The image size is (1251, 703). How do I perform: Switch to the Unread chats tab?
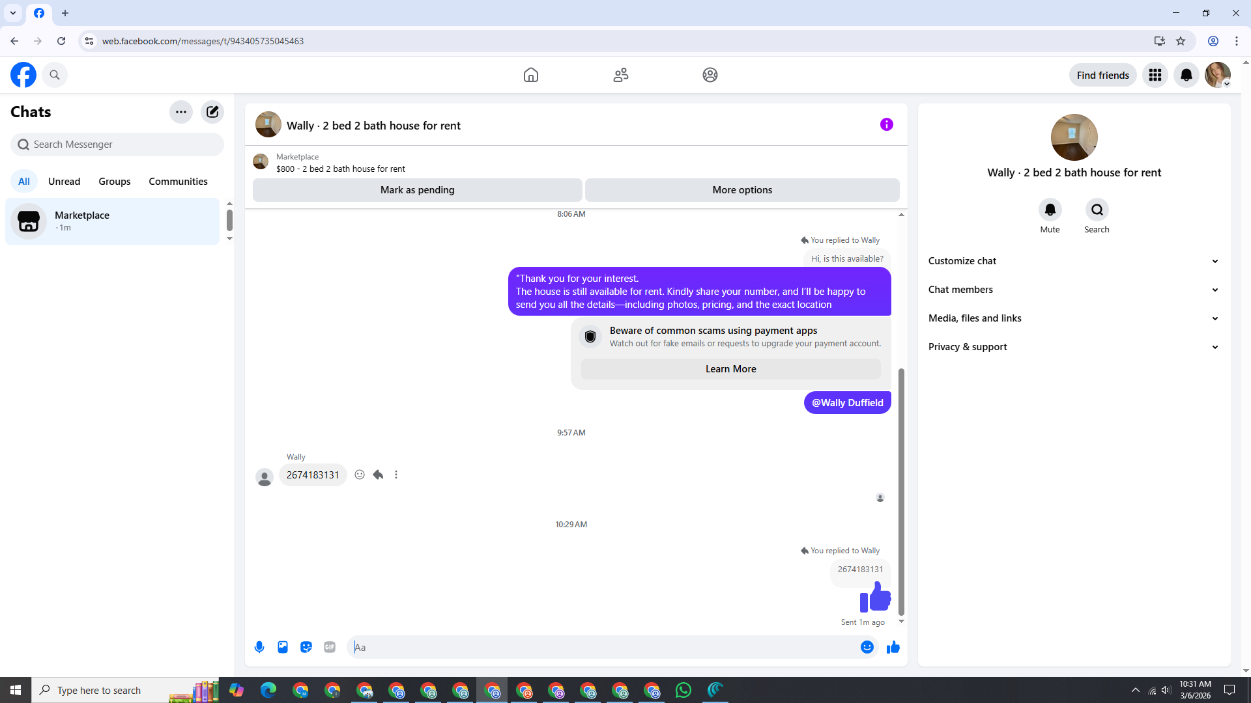click(x=64, y=182)
